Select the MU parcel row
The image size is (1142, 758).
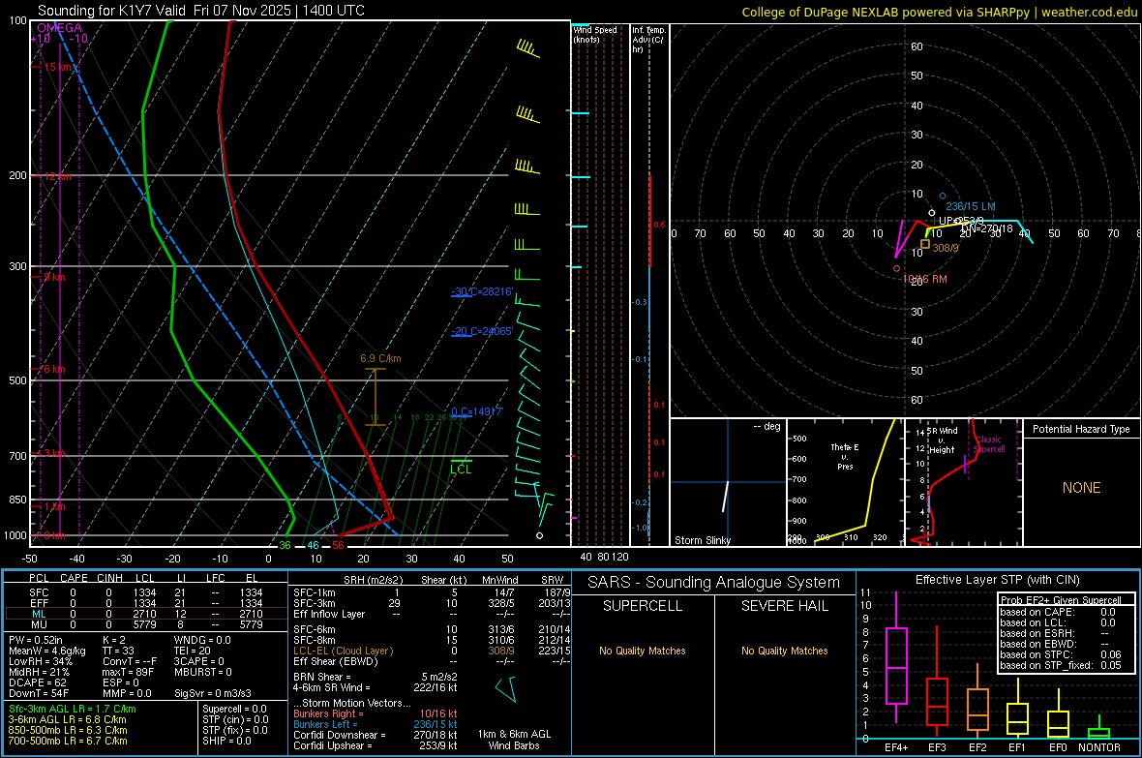click(x=146, y=624)
